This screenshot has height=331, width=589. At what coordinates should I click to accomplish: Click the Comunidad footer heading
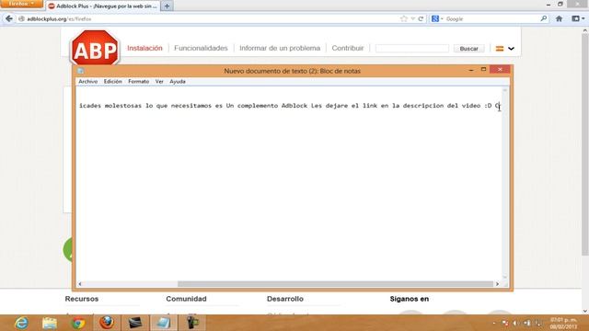click(x=186, y=299)
